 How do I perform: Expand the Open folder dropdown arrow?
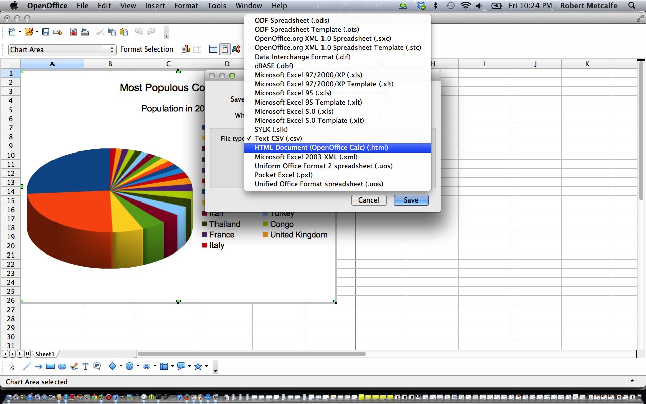tap(36, 32)
